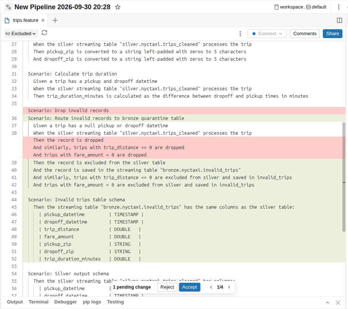The height and width of the screenshot is (309, 348).
Task: Open the pip logs tab
Action: tap(92, 302)
